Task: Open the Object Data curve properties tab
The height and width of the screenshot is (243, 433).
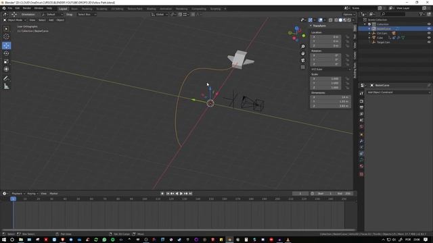Action: (x=361, y=160)
